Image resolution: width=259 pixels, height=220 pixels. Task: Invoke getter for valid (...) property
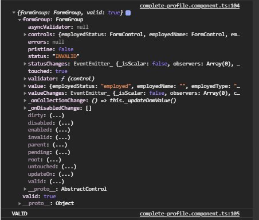(57, 182)
